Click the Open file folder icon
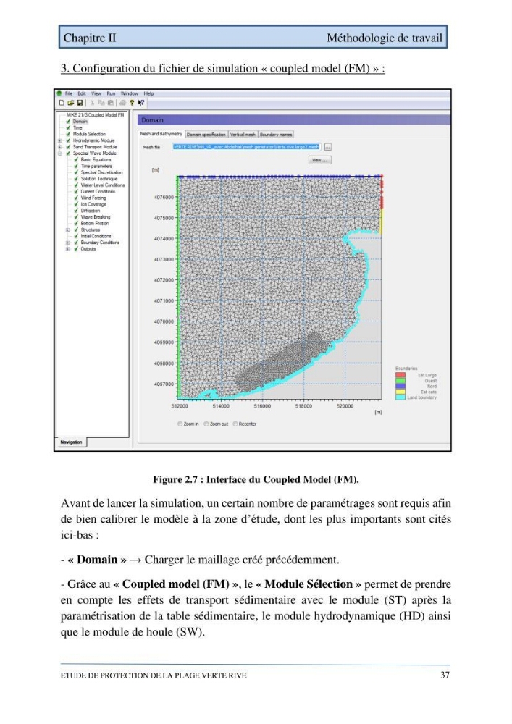512x724 pixels. tap(71, 103)
